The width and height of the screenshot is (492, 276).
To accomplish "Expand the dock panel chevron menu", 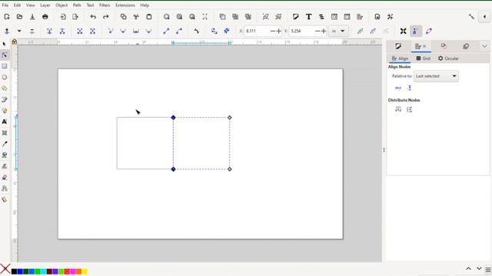I will (x=484, y=46).
